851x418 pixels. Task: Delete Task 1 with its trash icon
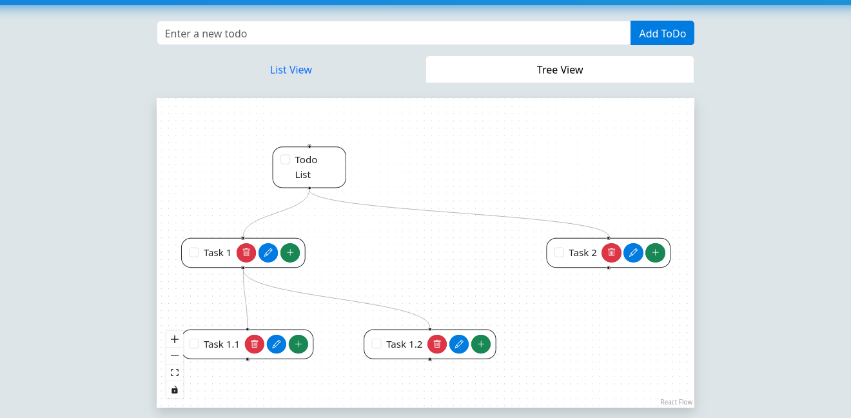(246, 253)
